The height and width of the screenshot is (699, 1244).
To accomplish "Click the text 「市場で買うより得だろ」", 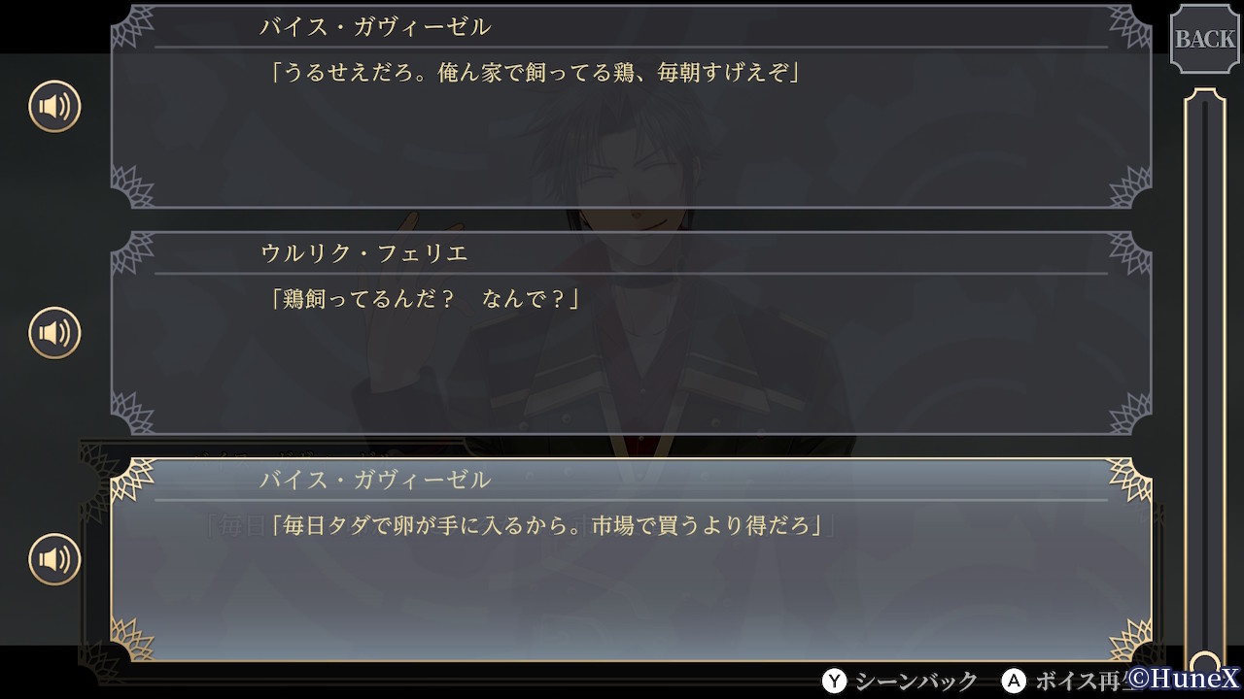I will 710,525.
